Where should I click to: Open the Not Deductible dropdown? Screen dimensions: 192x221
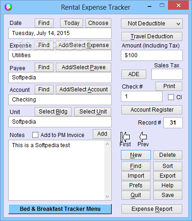152,24
